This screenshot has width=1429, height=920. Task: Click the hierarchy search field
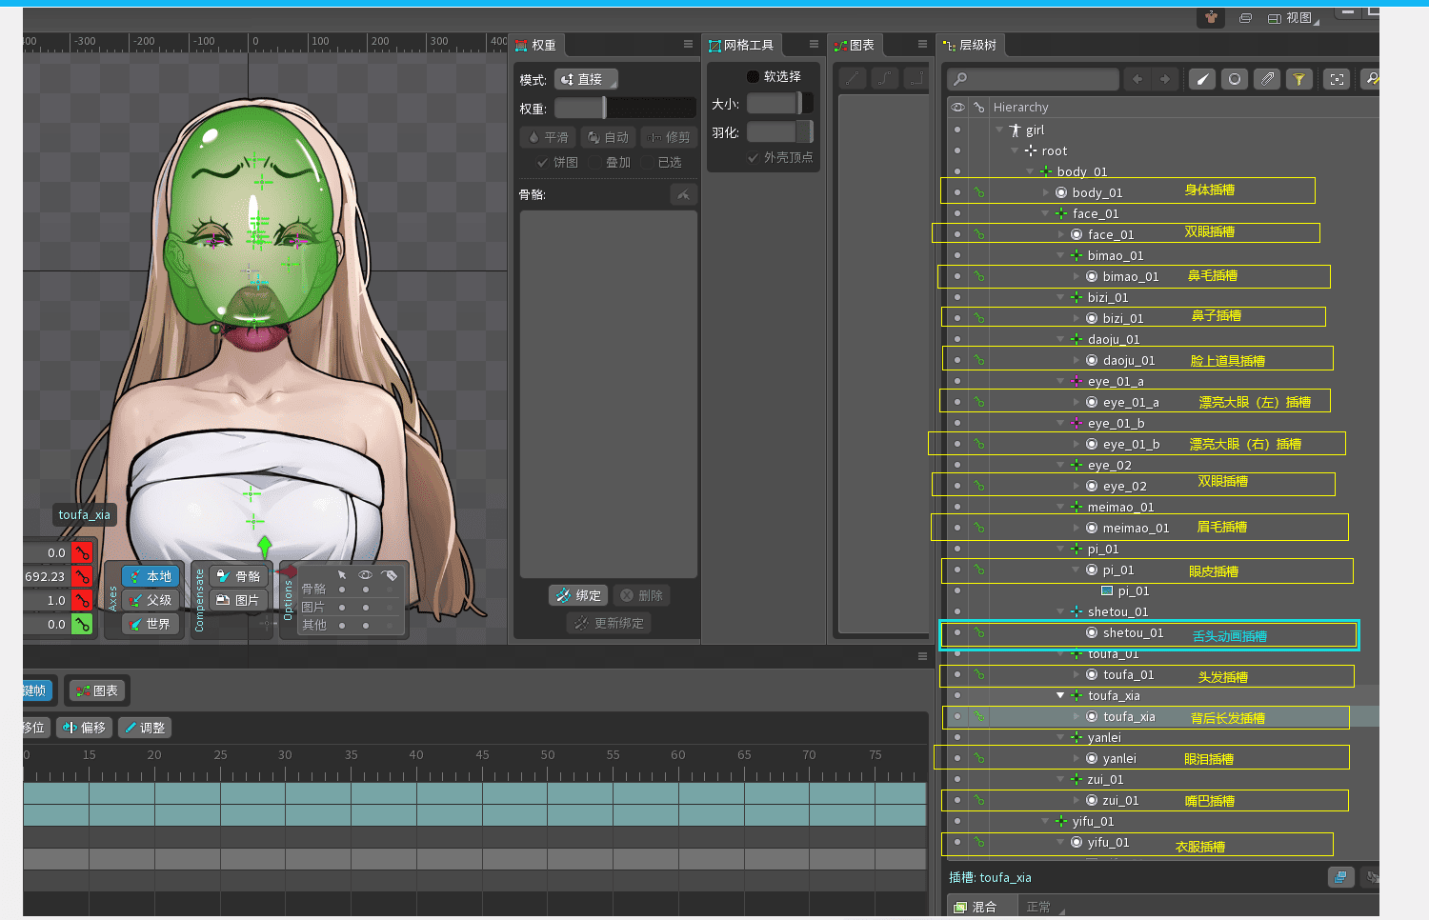(x=1032, y=79)
